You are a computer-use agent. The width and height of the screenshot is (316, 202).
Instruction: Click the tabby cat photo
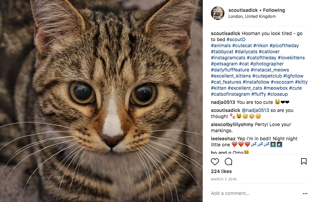(101, 101)
